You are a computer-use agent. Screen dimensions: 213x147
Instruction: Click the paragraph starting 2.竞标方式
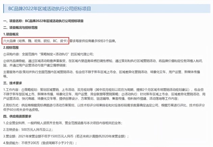click(104, 107)
